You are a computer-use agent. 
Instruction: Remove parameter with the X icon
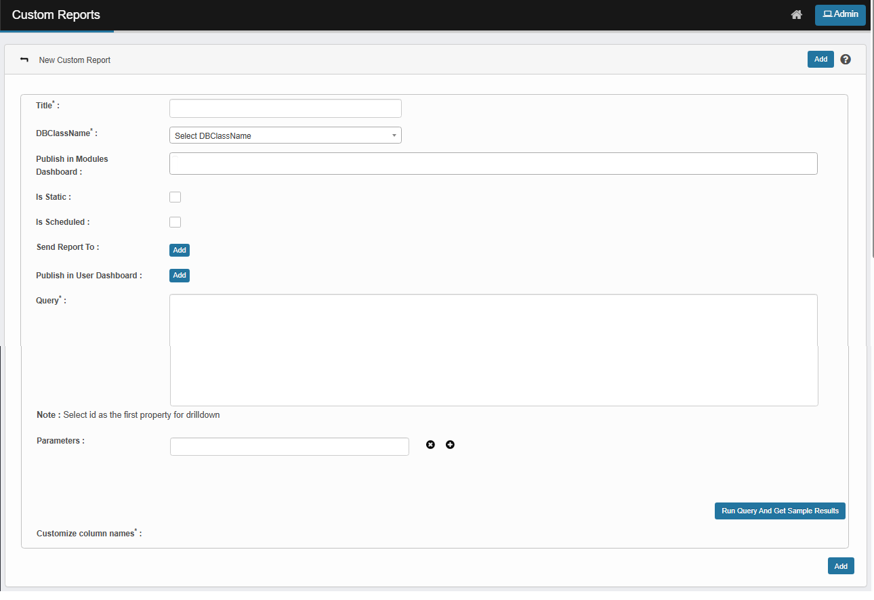click(x=430, y=445)
